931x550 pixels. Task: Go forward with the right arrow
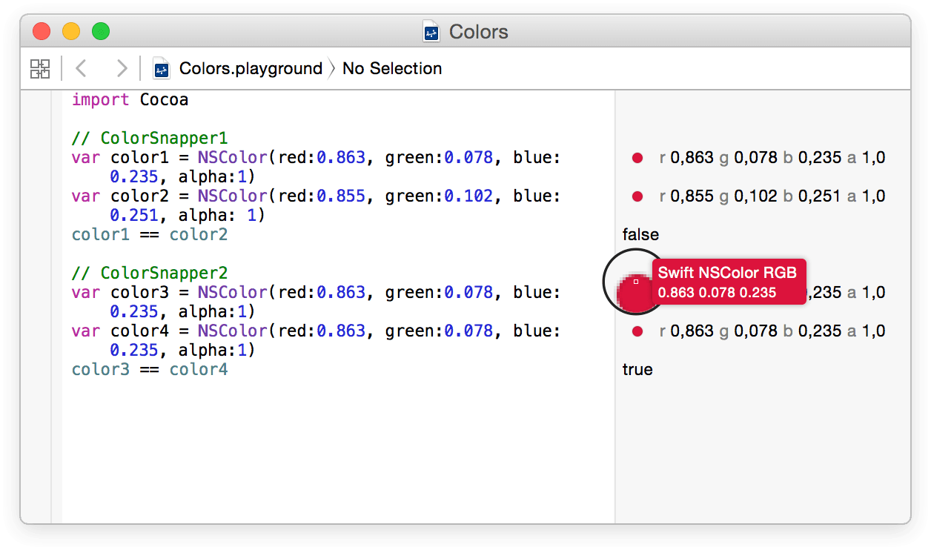tap(122, 69)
